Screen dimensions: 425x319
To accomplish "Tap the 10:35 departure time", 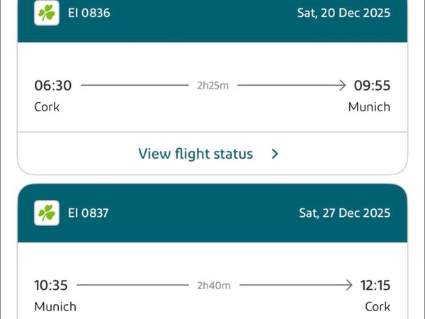I will tap(51, 286).
